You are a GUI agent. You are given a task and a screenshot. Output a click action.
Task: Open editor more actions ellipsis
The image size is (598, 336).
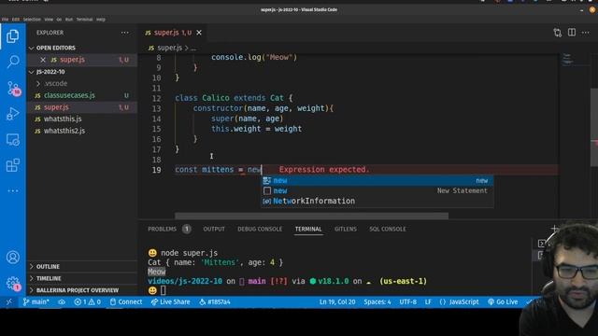586,33
